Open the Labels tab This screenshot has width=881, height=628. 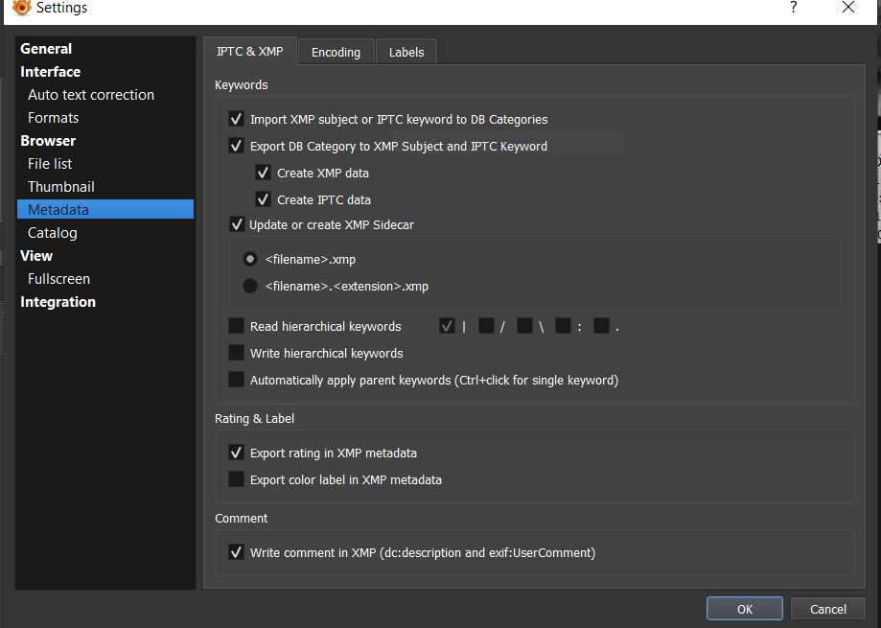pos(406,53)
